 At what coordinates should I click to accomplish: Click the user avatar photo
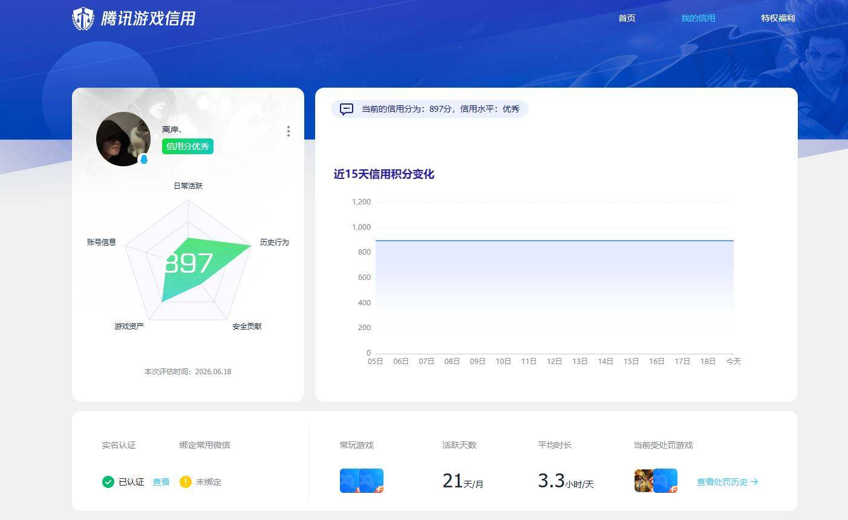point(123,139)
